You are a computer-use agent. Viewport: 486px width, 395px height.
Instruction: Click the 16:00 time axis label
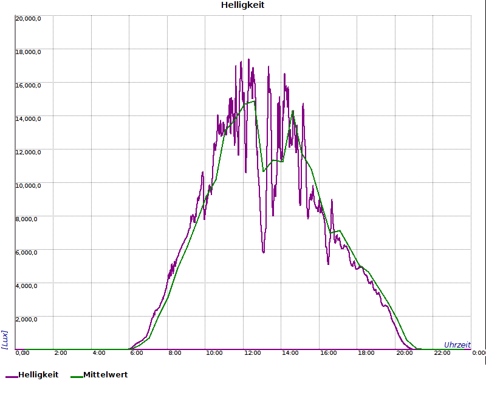pos(328,353)
